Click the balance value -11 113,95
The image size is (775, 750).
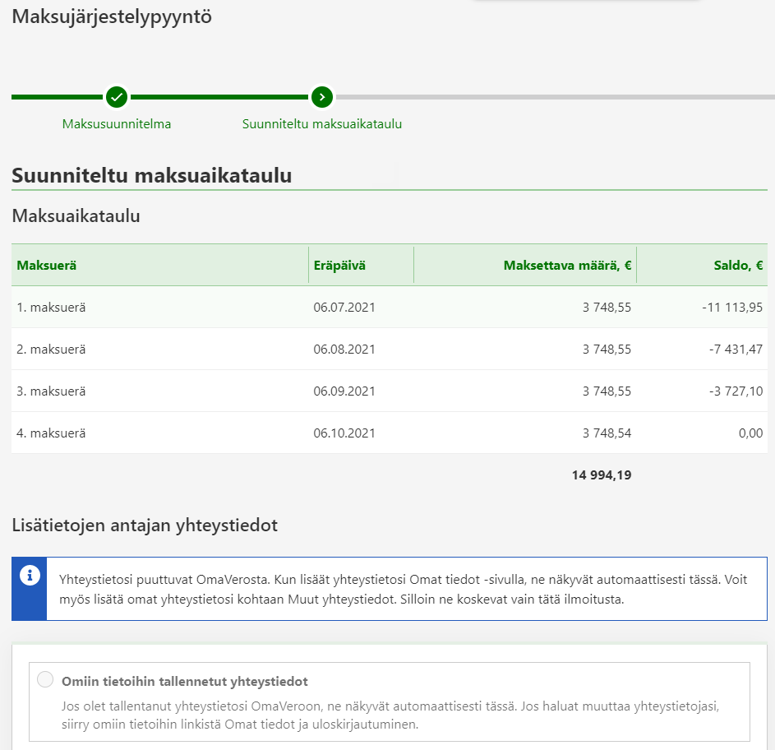pyautogui.click(x=732, y=308)
